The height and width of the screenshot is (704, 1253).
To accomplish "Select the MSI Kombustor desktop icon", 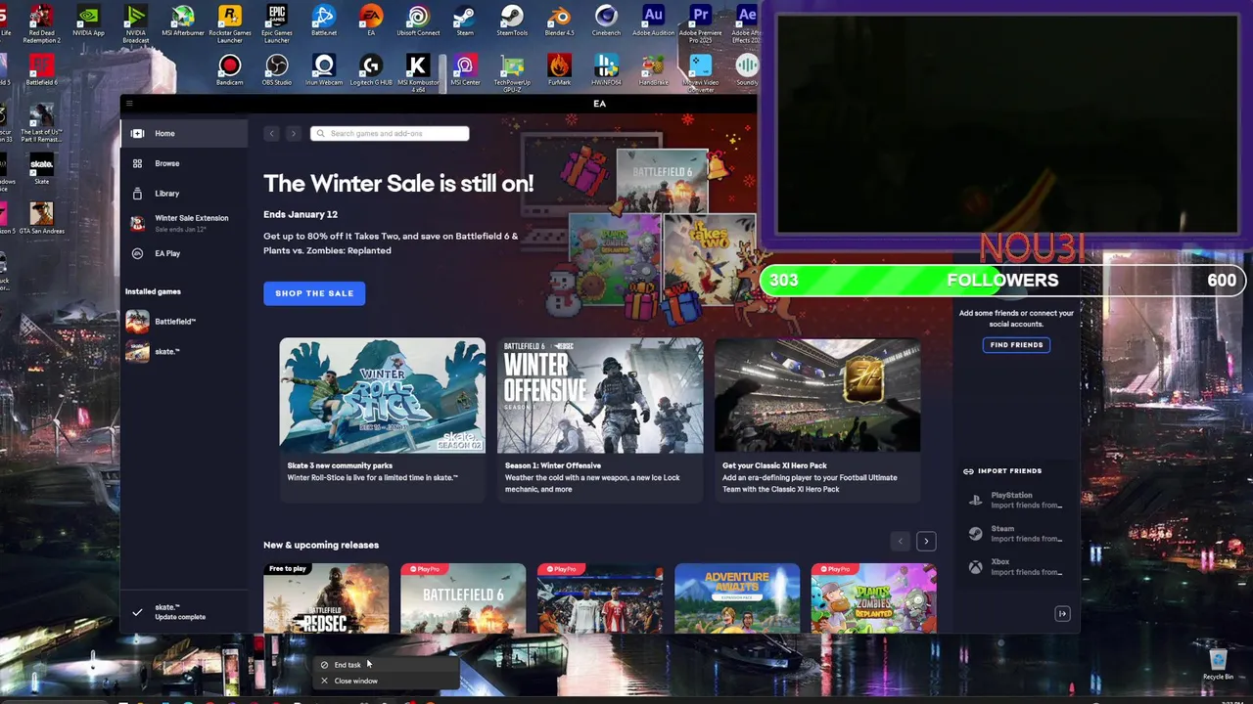I will click(418, 72).
